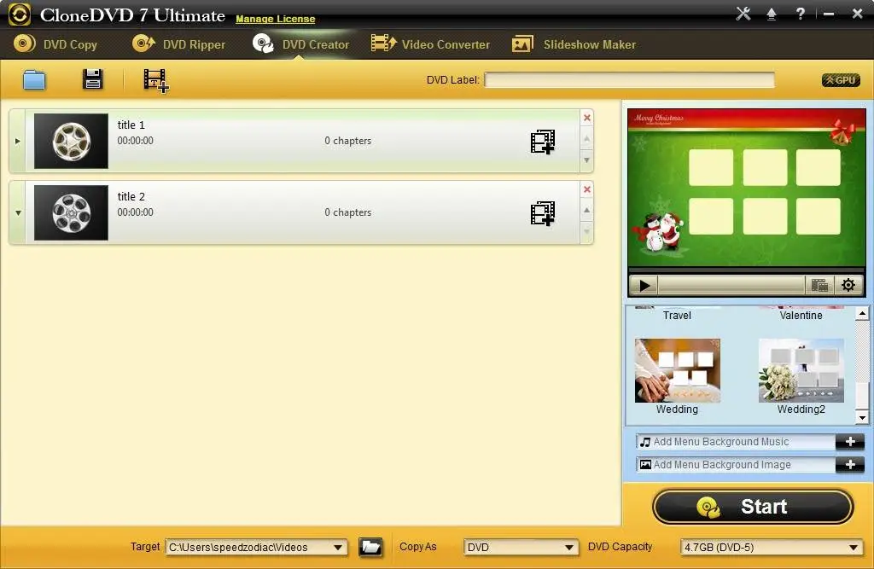The image size is (874, 569).
Task: Play the DVD menu preview
Action: pos(644,285)
